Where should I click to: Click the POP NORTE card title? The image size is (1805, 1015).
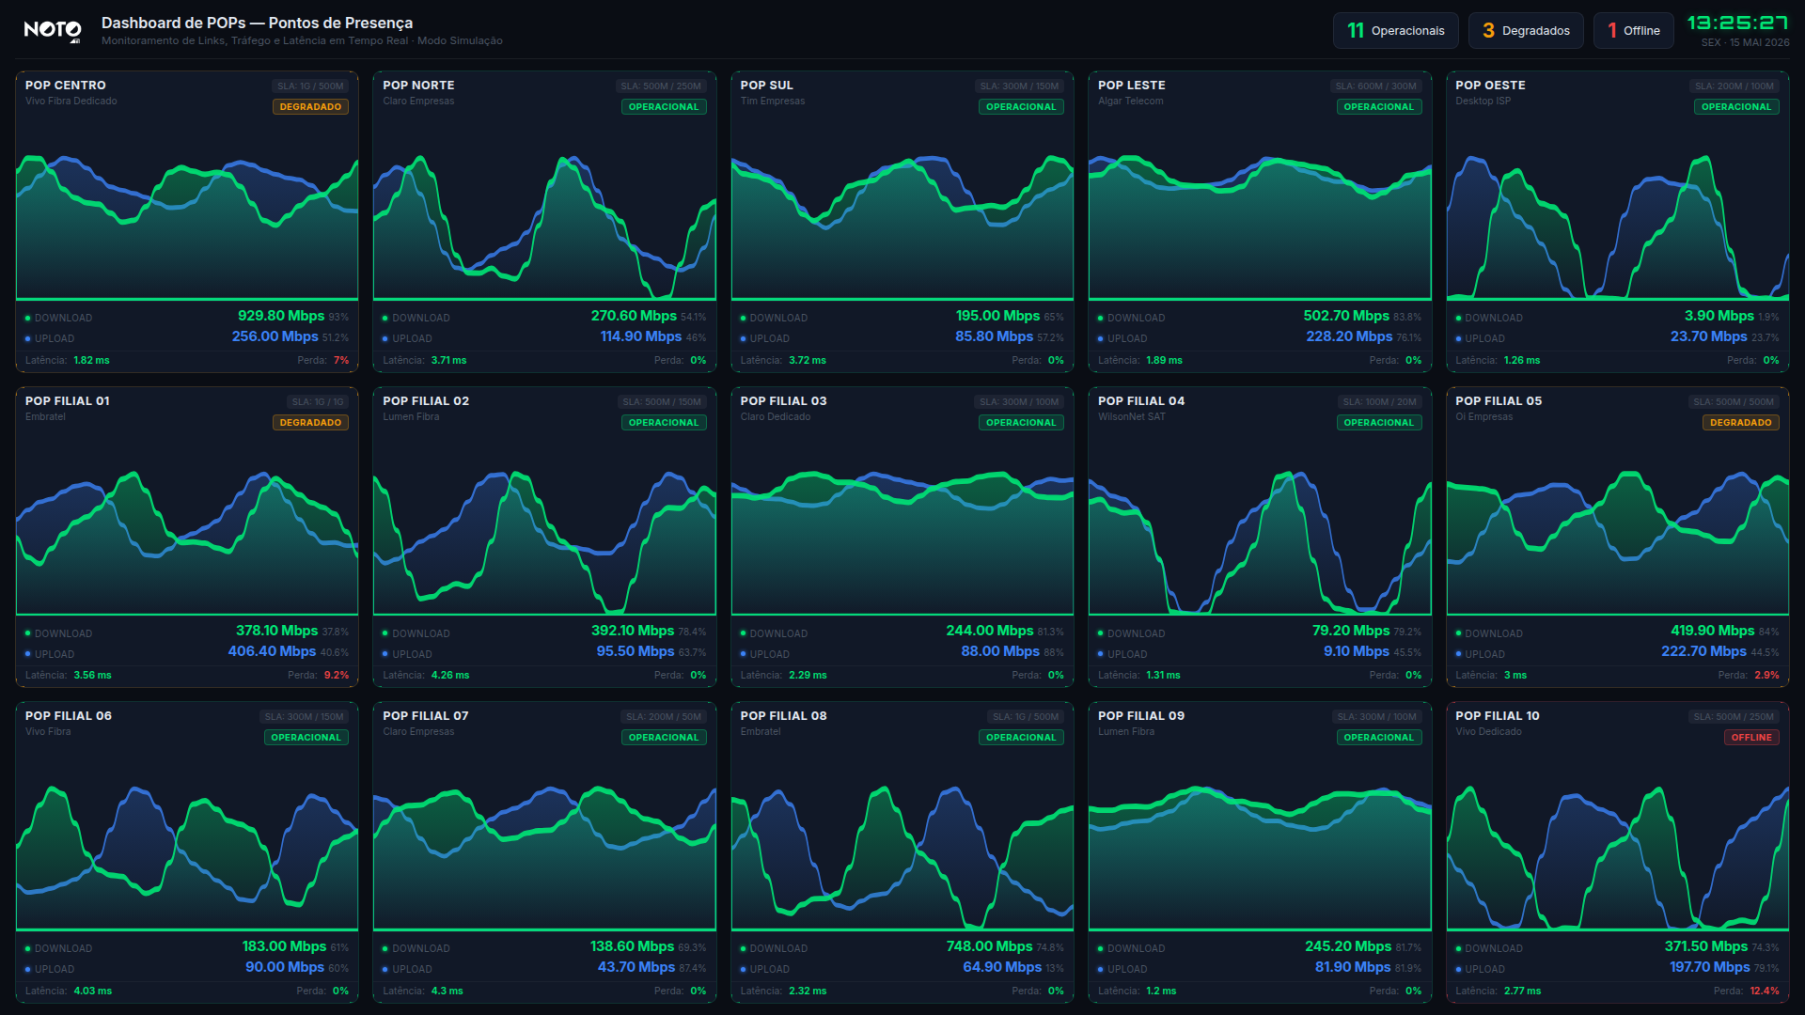(418, 86)
